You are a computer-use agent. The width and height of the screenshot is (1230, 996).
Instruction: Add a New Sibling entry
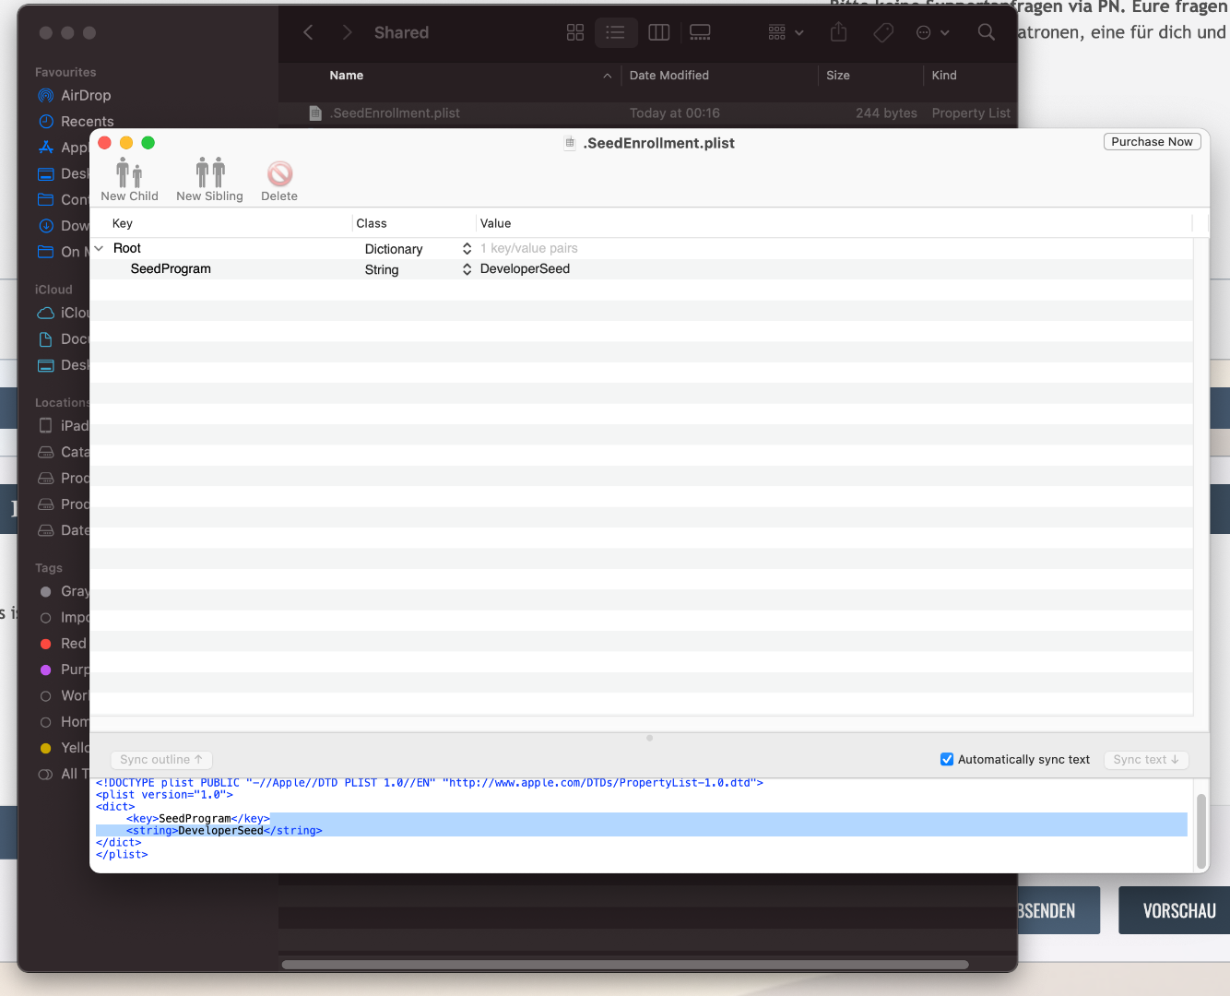[209, 180]
